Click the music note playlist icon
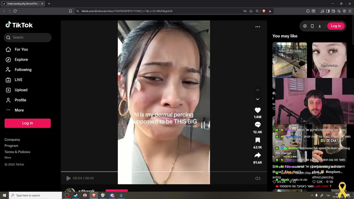Viewport: 354px width, 199px height. tap(322, 11)
